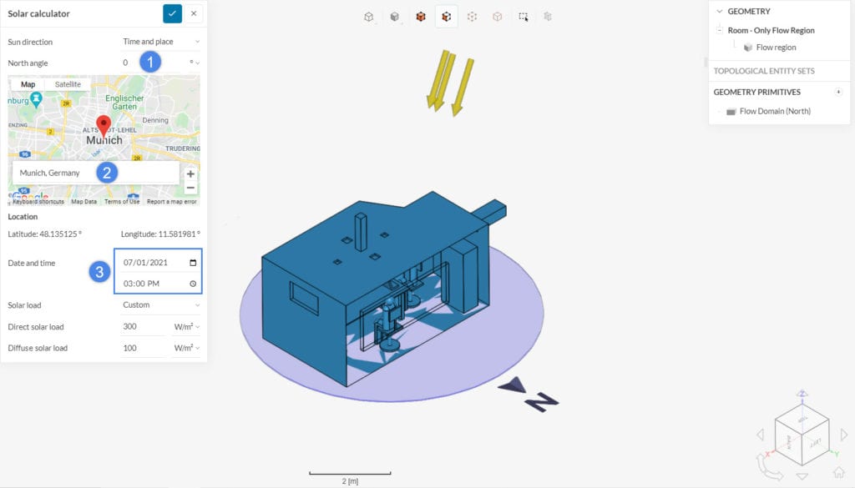Viewport: 855px width, 488px height.
Task: Collapse the GEOMETRY section chevron
Action: tap(720, 12)
